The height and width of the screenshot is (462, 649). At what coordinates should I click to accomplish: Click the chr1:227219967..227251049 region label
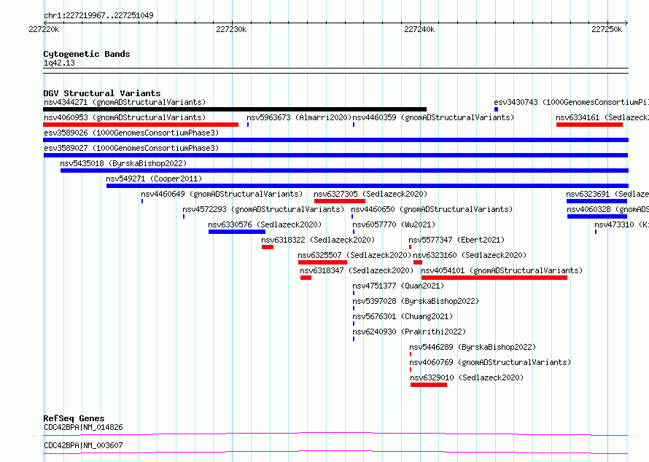click(x=98, y=15)
